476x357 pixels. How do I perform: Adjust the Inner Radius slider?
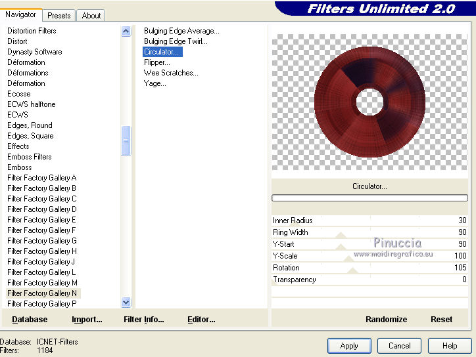coord(369,220)
